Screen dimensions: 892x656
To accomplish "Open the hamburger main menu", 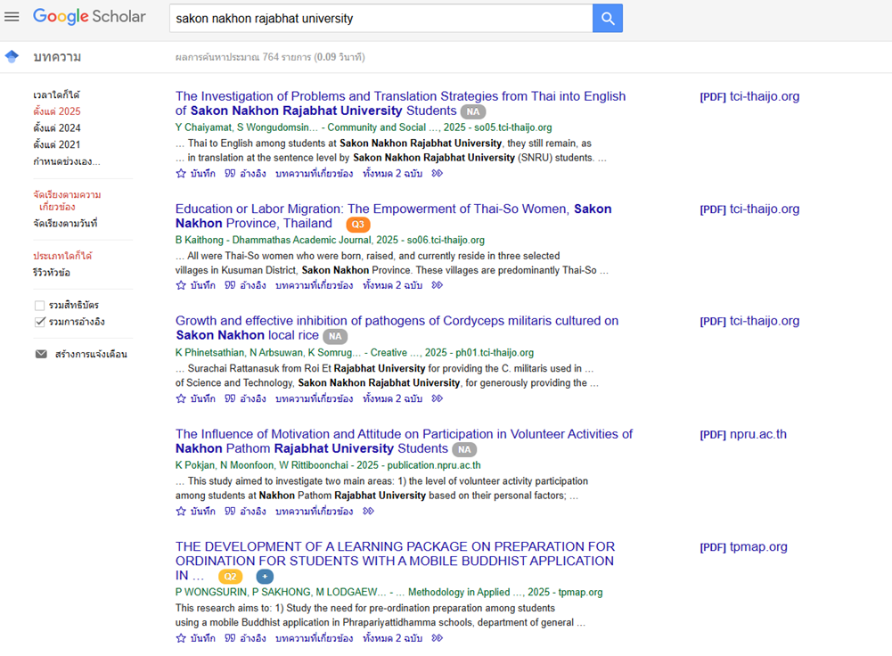I will [x=12, y=17].
